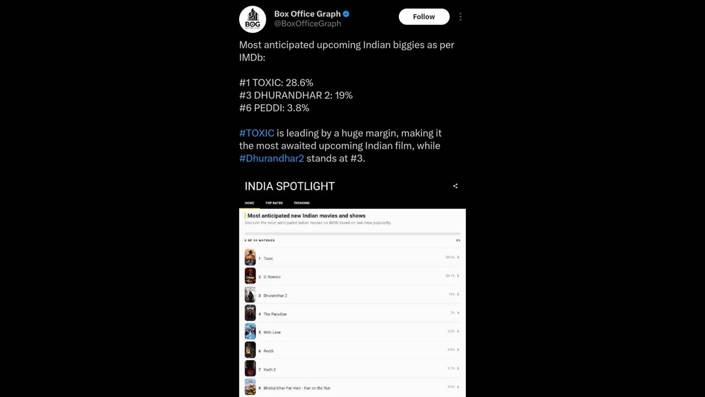Screen dimensions: 705x397
Task: Select the Home tab in India Spotlight
Action: pyautogui.click(x=250, y=203)
